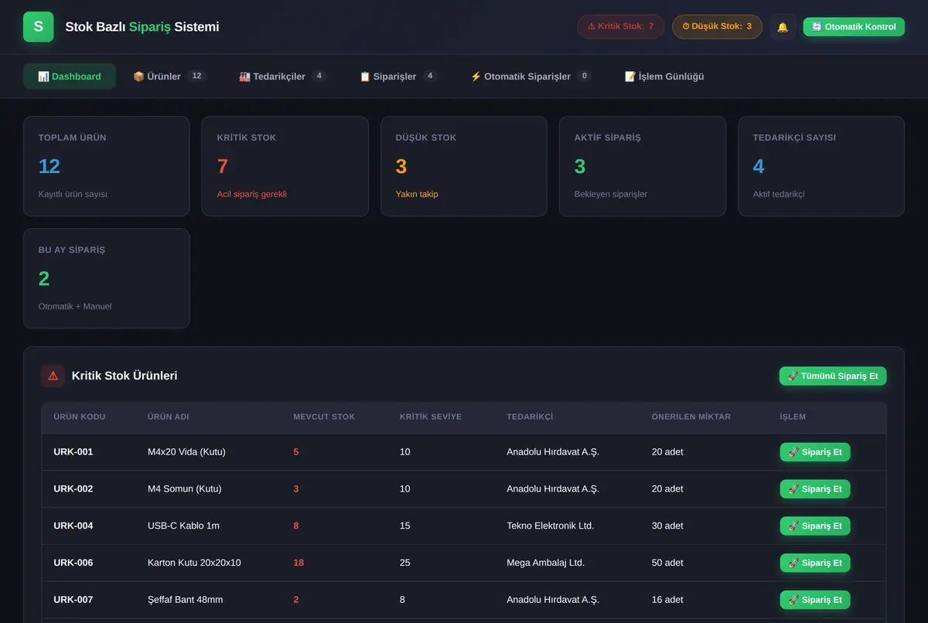
Task: Order URK-004 with Sipariş Et
Action: pos(815,526)
